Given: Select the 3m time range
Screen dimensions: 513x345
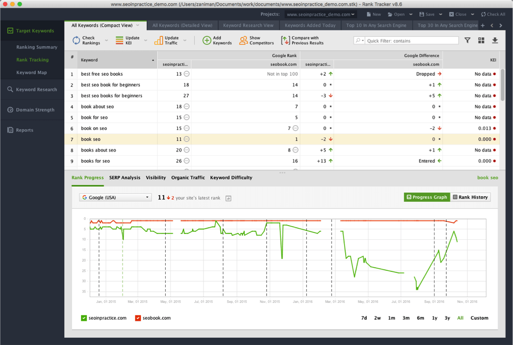Looking at the screenshot, I should click(406, 318).
